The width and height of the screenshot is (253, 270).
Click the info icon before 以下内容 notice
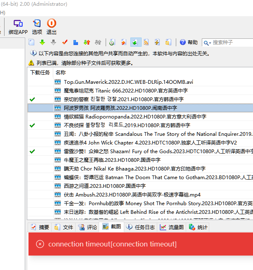point(33,53)
